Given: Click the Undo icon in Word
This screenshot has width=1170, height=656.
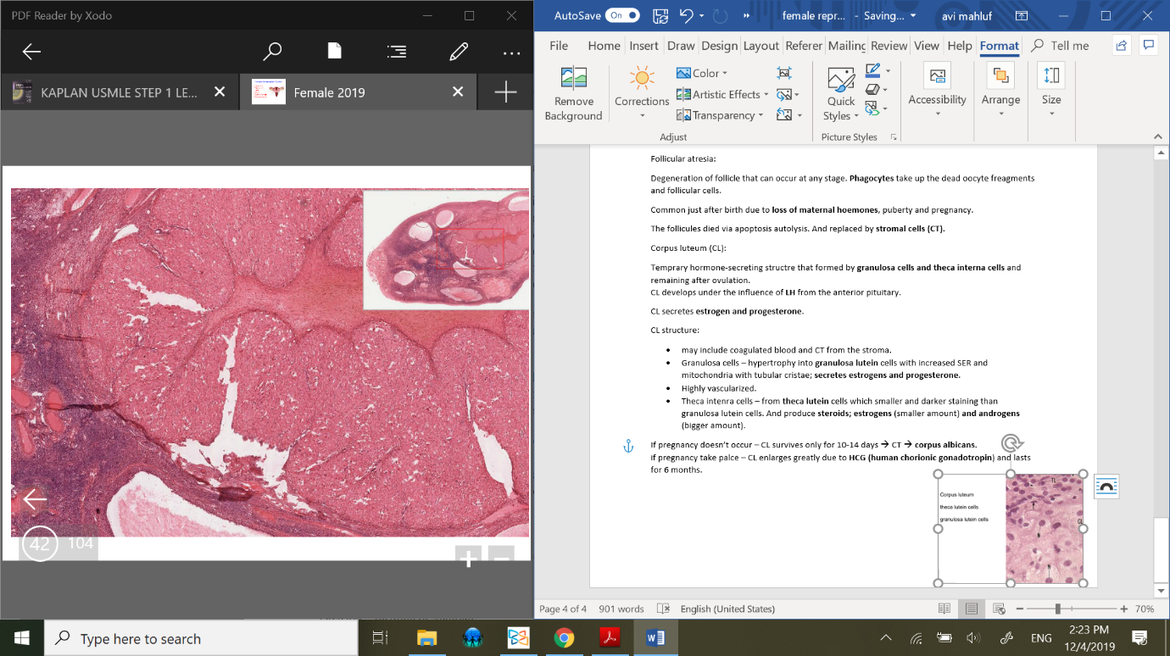Looking at the screenshot, I should pyautogui.click(x=687, y=16).
